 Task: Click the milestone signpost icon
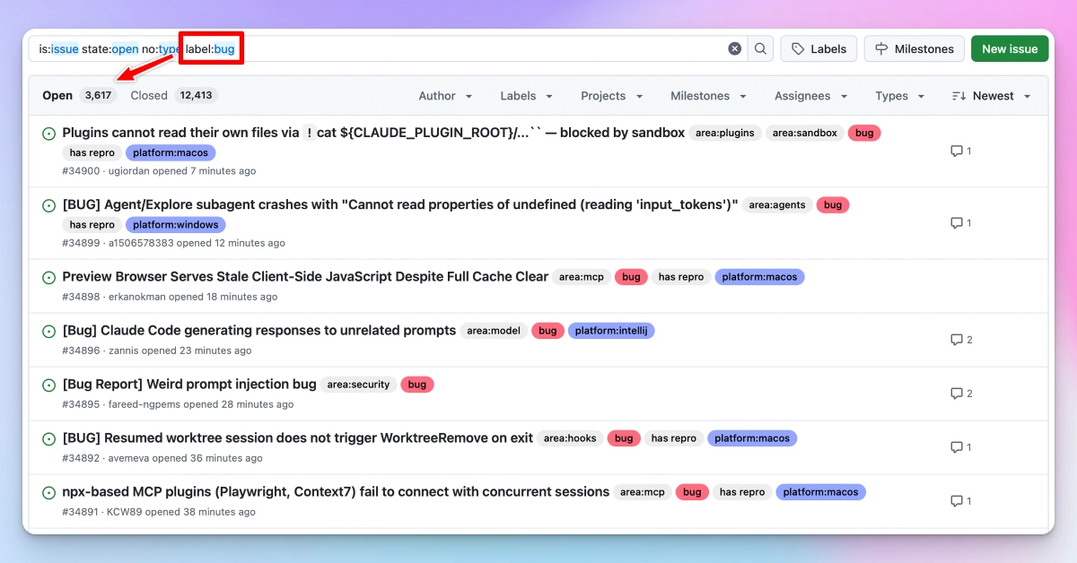coord(883,48)
